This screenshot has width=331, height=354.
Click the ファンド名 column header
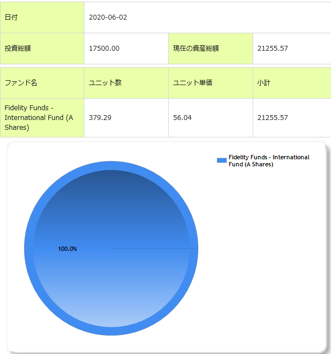coord(21,83)
